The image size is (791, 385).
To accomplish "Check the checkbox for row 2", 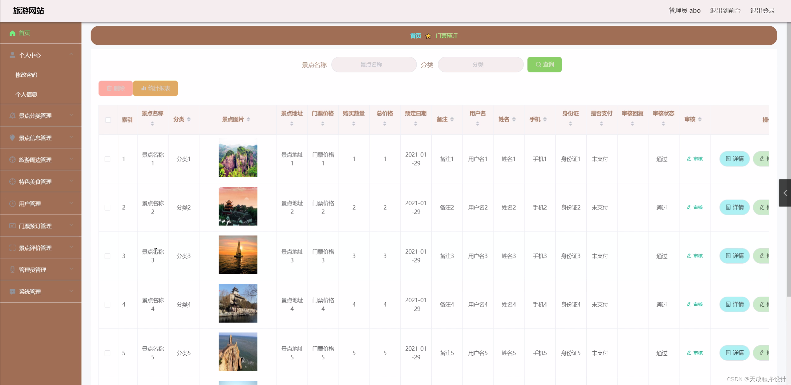I will point(108,207).
